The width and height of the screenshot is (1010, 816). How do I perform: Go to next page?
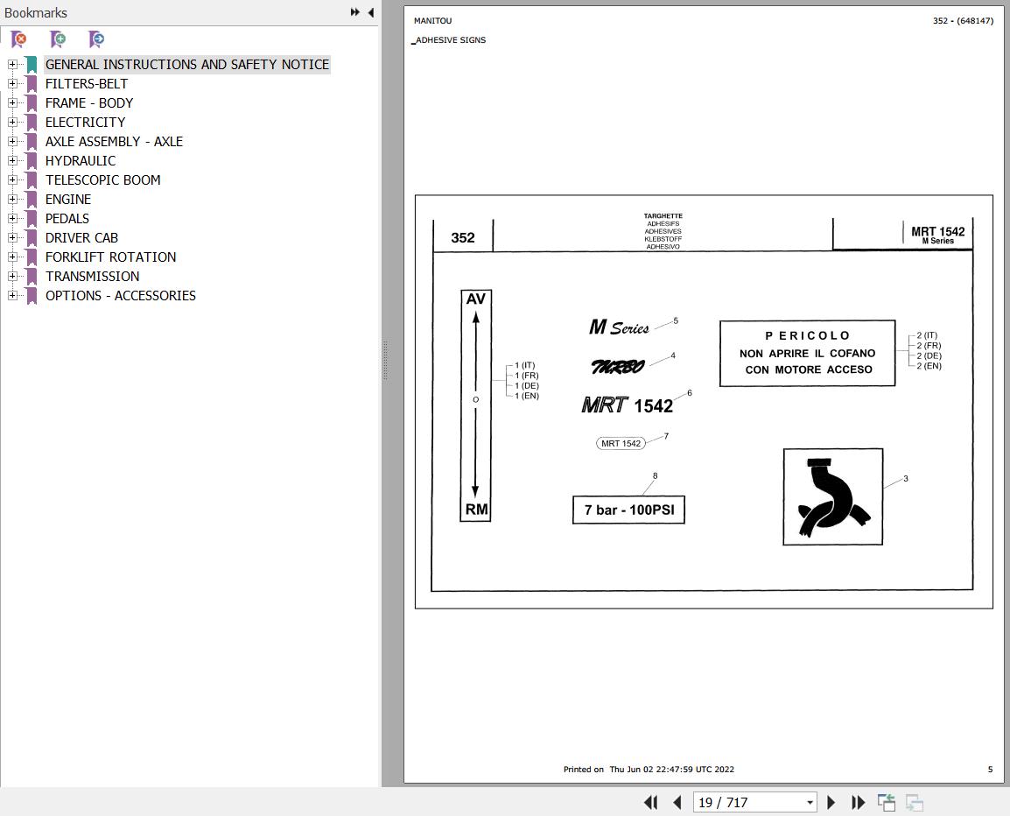[x=831, y=803]
